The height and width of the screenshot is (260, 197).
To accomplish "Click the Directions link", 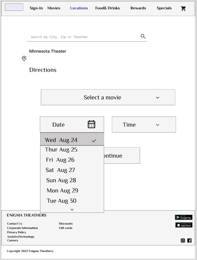I will coord(43,70).
